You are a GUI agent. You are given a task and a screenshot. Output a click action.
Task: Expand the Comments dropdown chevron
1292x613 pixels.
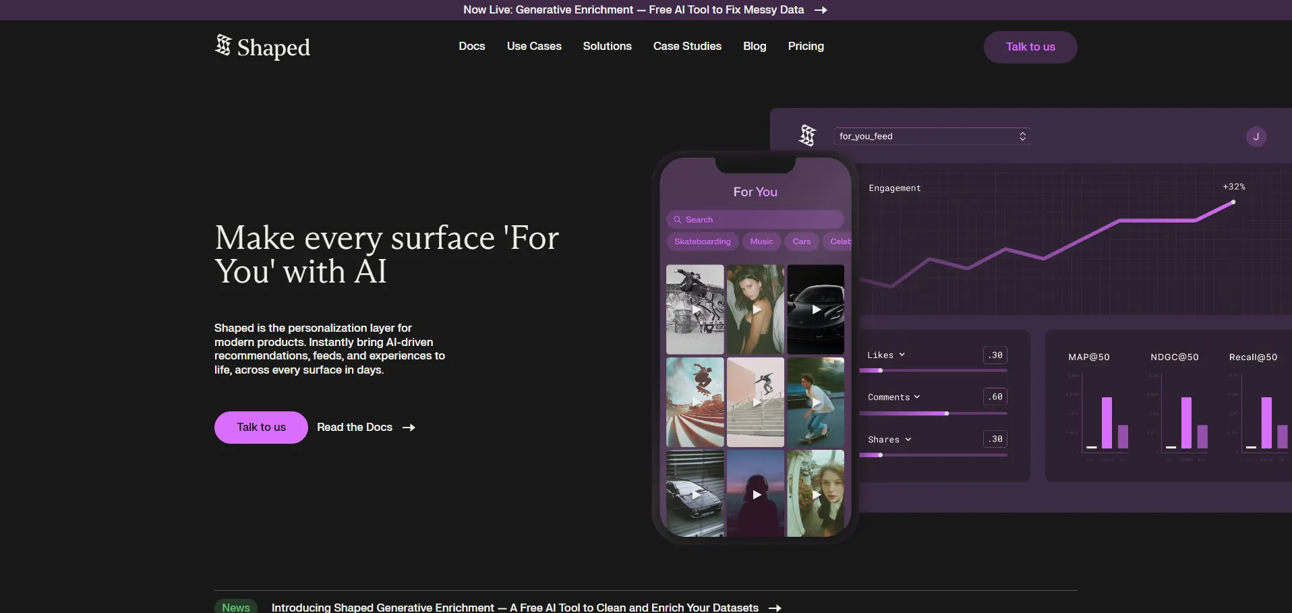click(916, 397)
